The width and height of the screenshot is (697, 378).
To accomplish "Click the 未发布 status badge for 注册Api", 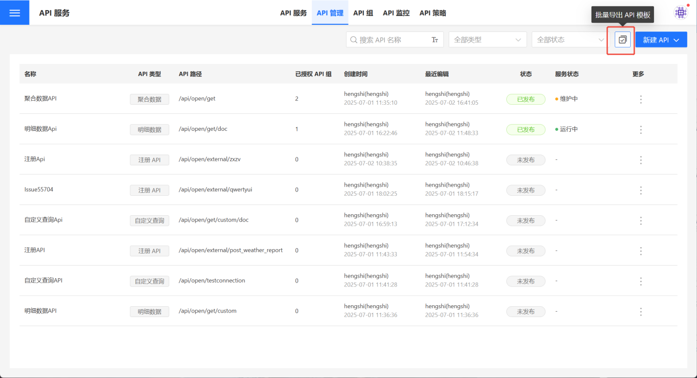I will (526, 160).
